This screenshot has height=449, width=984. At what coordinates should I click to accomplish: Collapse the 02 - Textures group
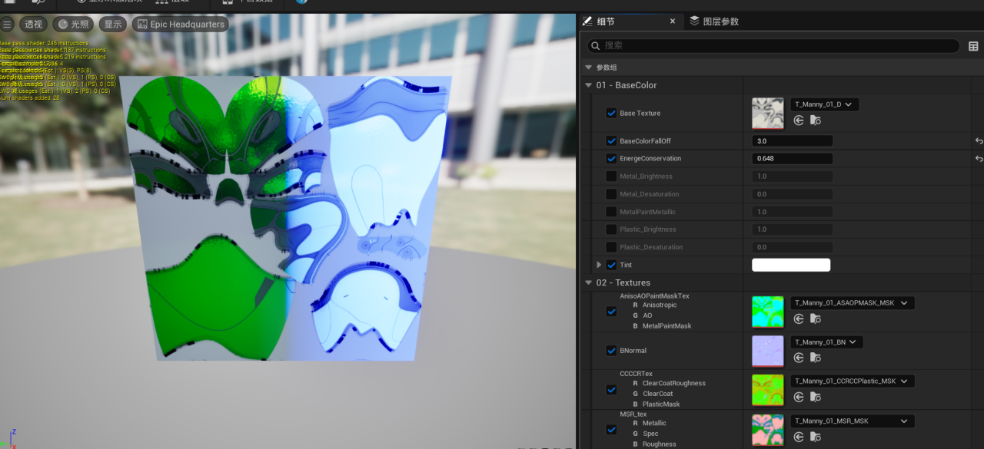[x=589, y=283]
